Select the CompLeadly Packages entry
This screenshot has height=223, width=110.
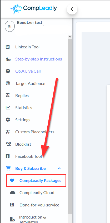pos(36,180)
